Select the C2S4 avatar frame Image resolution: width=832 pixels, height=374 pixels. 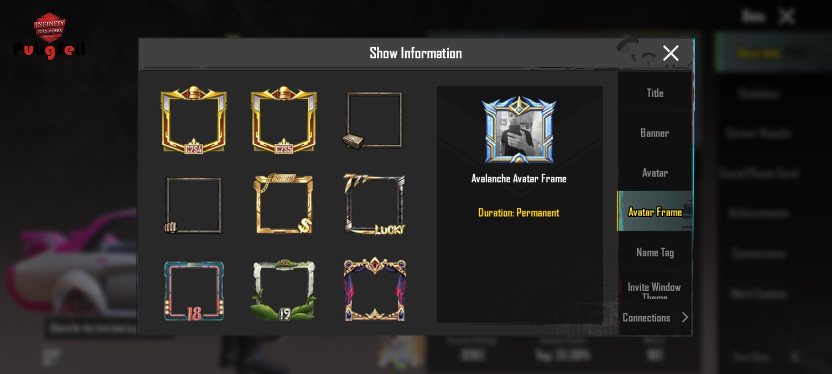pos(193,120)
